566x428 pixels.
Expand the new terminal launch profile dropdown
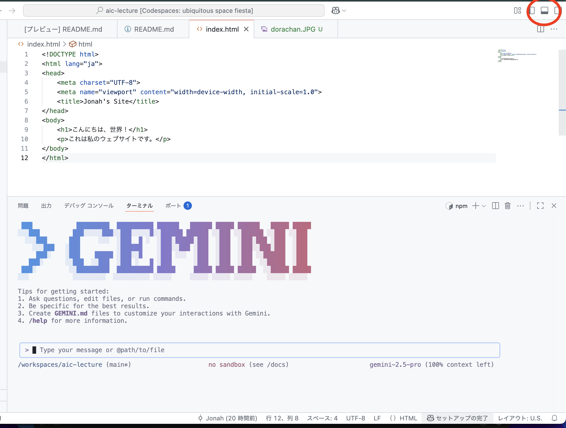(484, 206)
